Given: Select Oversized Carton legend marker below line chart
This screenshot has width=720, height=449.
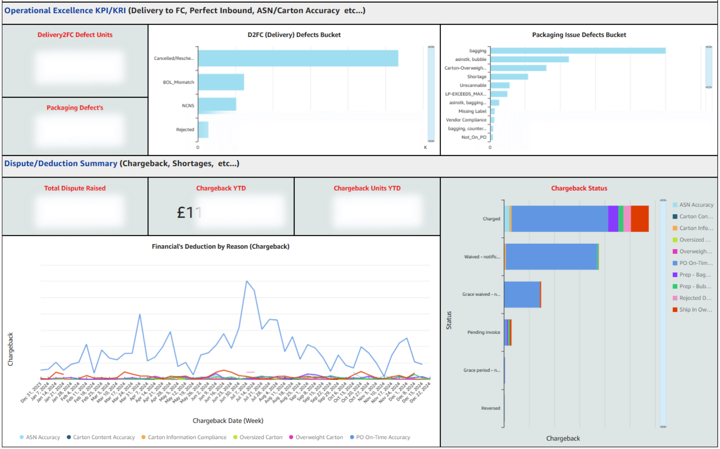Looking at the screenshot, I should tap(236, 437).
